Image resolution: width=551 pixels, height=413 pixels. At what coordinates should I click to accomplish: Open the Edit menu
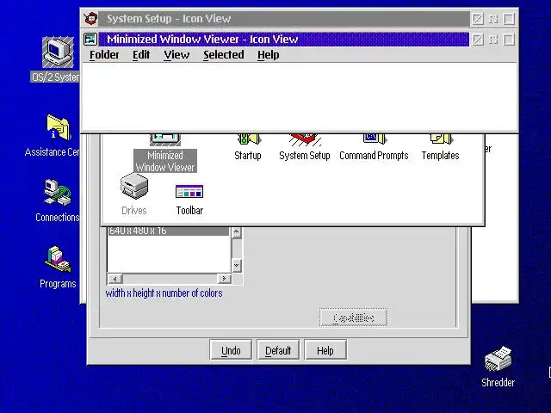(x=141, y=55)
